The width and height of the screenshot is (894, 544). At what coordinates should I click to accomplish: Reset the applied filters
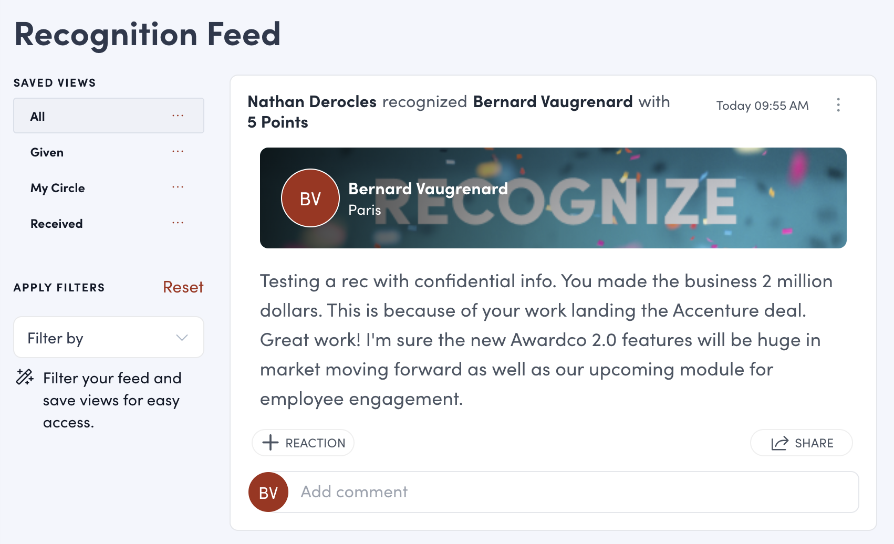183,287
